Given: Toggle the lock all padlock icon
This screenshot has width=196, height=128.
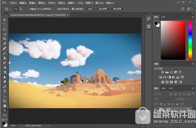Looking at the screenshot, I should coord(177,104).
